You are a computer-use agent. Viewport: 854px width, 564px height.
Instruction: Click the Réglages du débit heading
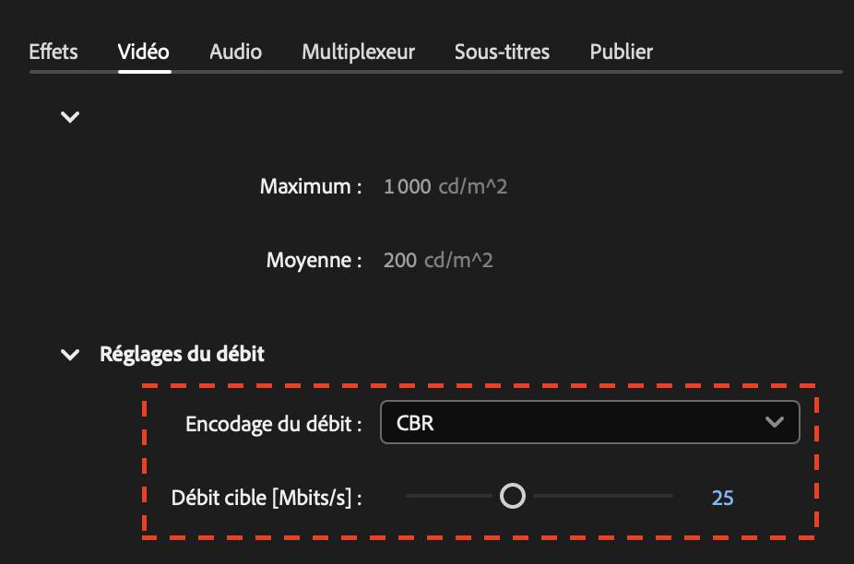click(x=181, y=354)
